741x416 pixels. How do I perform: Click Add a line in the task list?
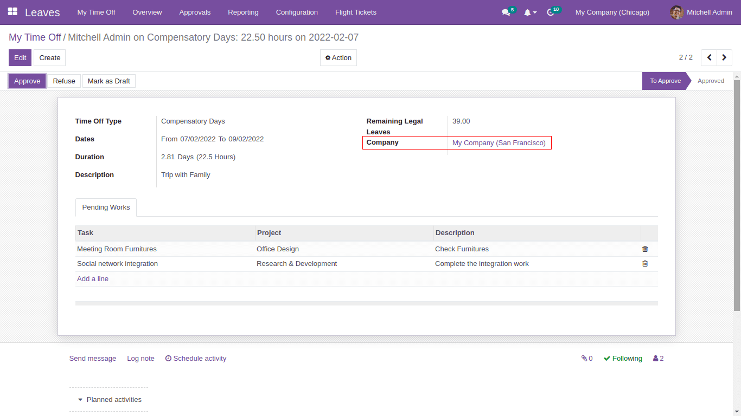92,278
